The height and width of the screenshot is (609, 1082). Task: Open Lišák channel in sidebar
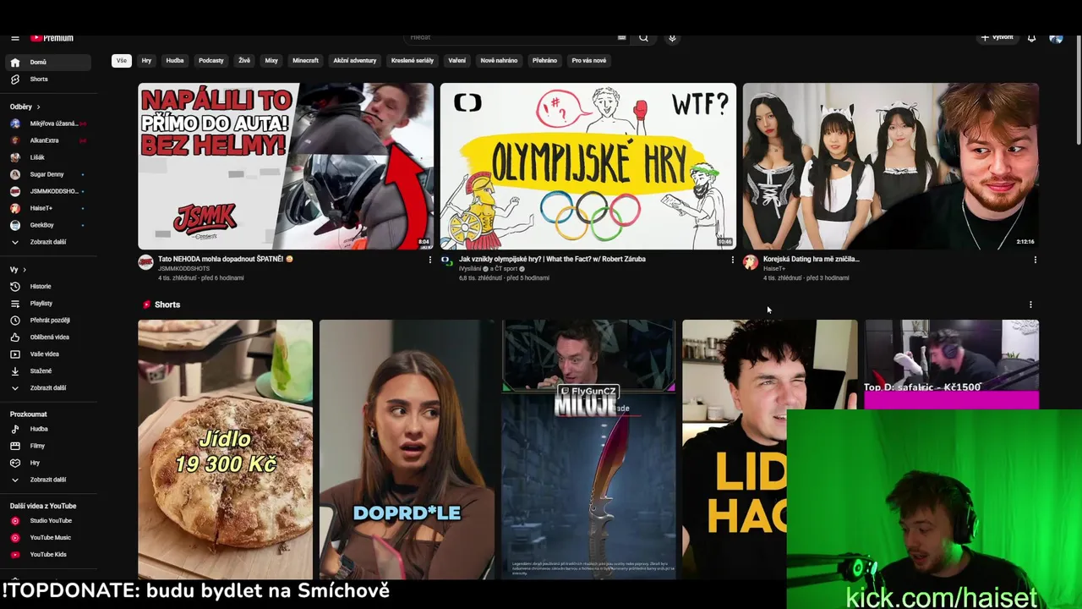pos(47,157)
